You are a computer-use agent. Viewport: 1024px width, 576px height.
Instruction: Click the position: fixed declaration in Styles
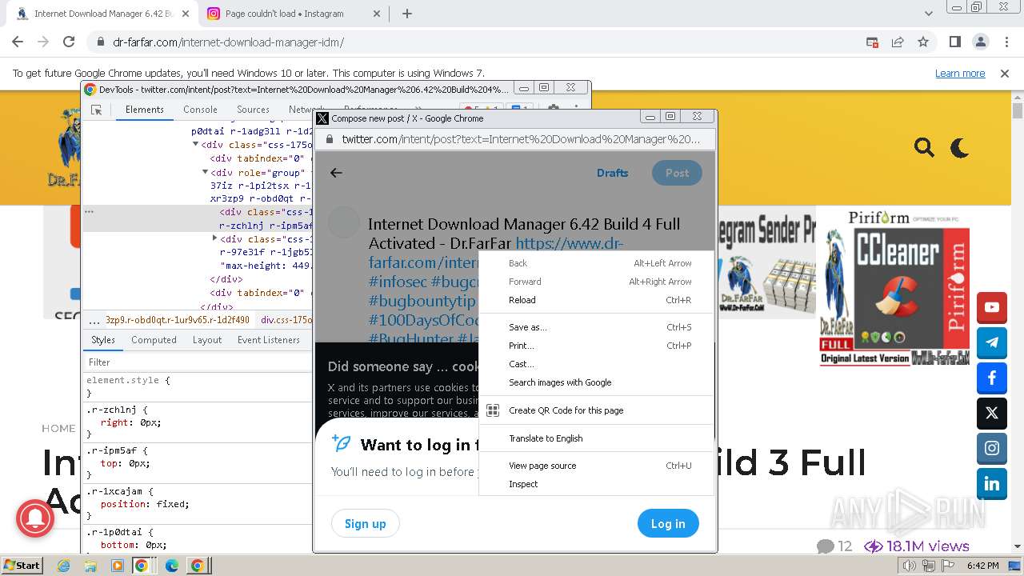coord(145,504)
